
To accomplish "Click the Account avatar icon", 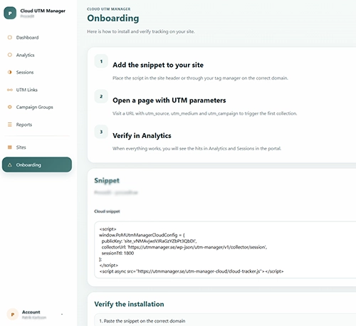I will click(13, 315).
